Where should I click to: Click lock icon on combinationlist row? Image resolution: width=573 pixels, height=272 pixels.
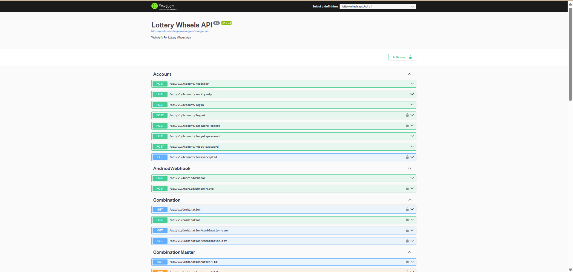tap(407, 241)
